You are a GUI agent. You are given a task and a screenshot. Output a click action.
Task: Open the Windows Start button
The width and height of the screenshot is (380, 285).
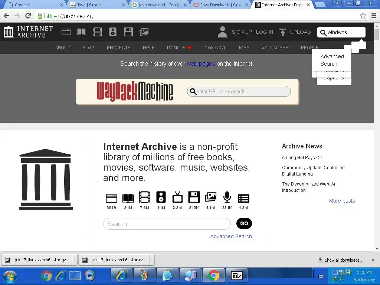pos(10,276)
